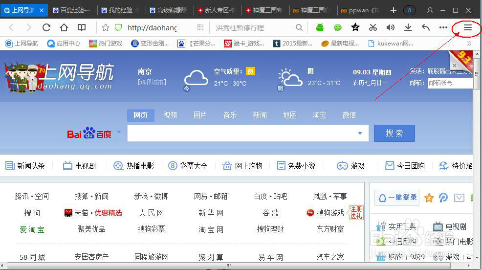
Task: Switch to the 我的经验 tab
Action: click(120, 10)
